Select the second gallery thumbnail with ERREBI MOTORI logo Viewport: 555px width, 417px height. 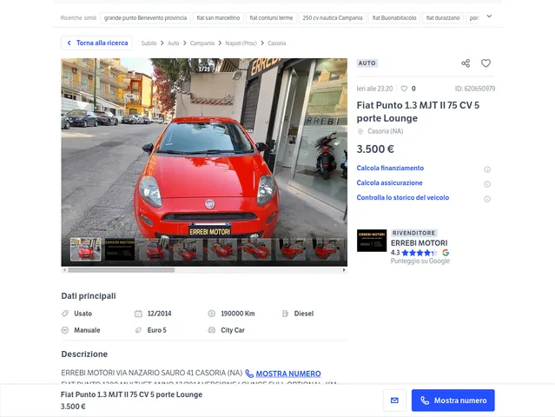(120, 249)
